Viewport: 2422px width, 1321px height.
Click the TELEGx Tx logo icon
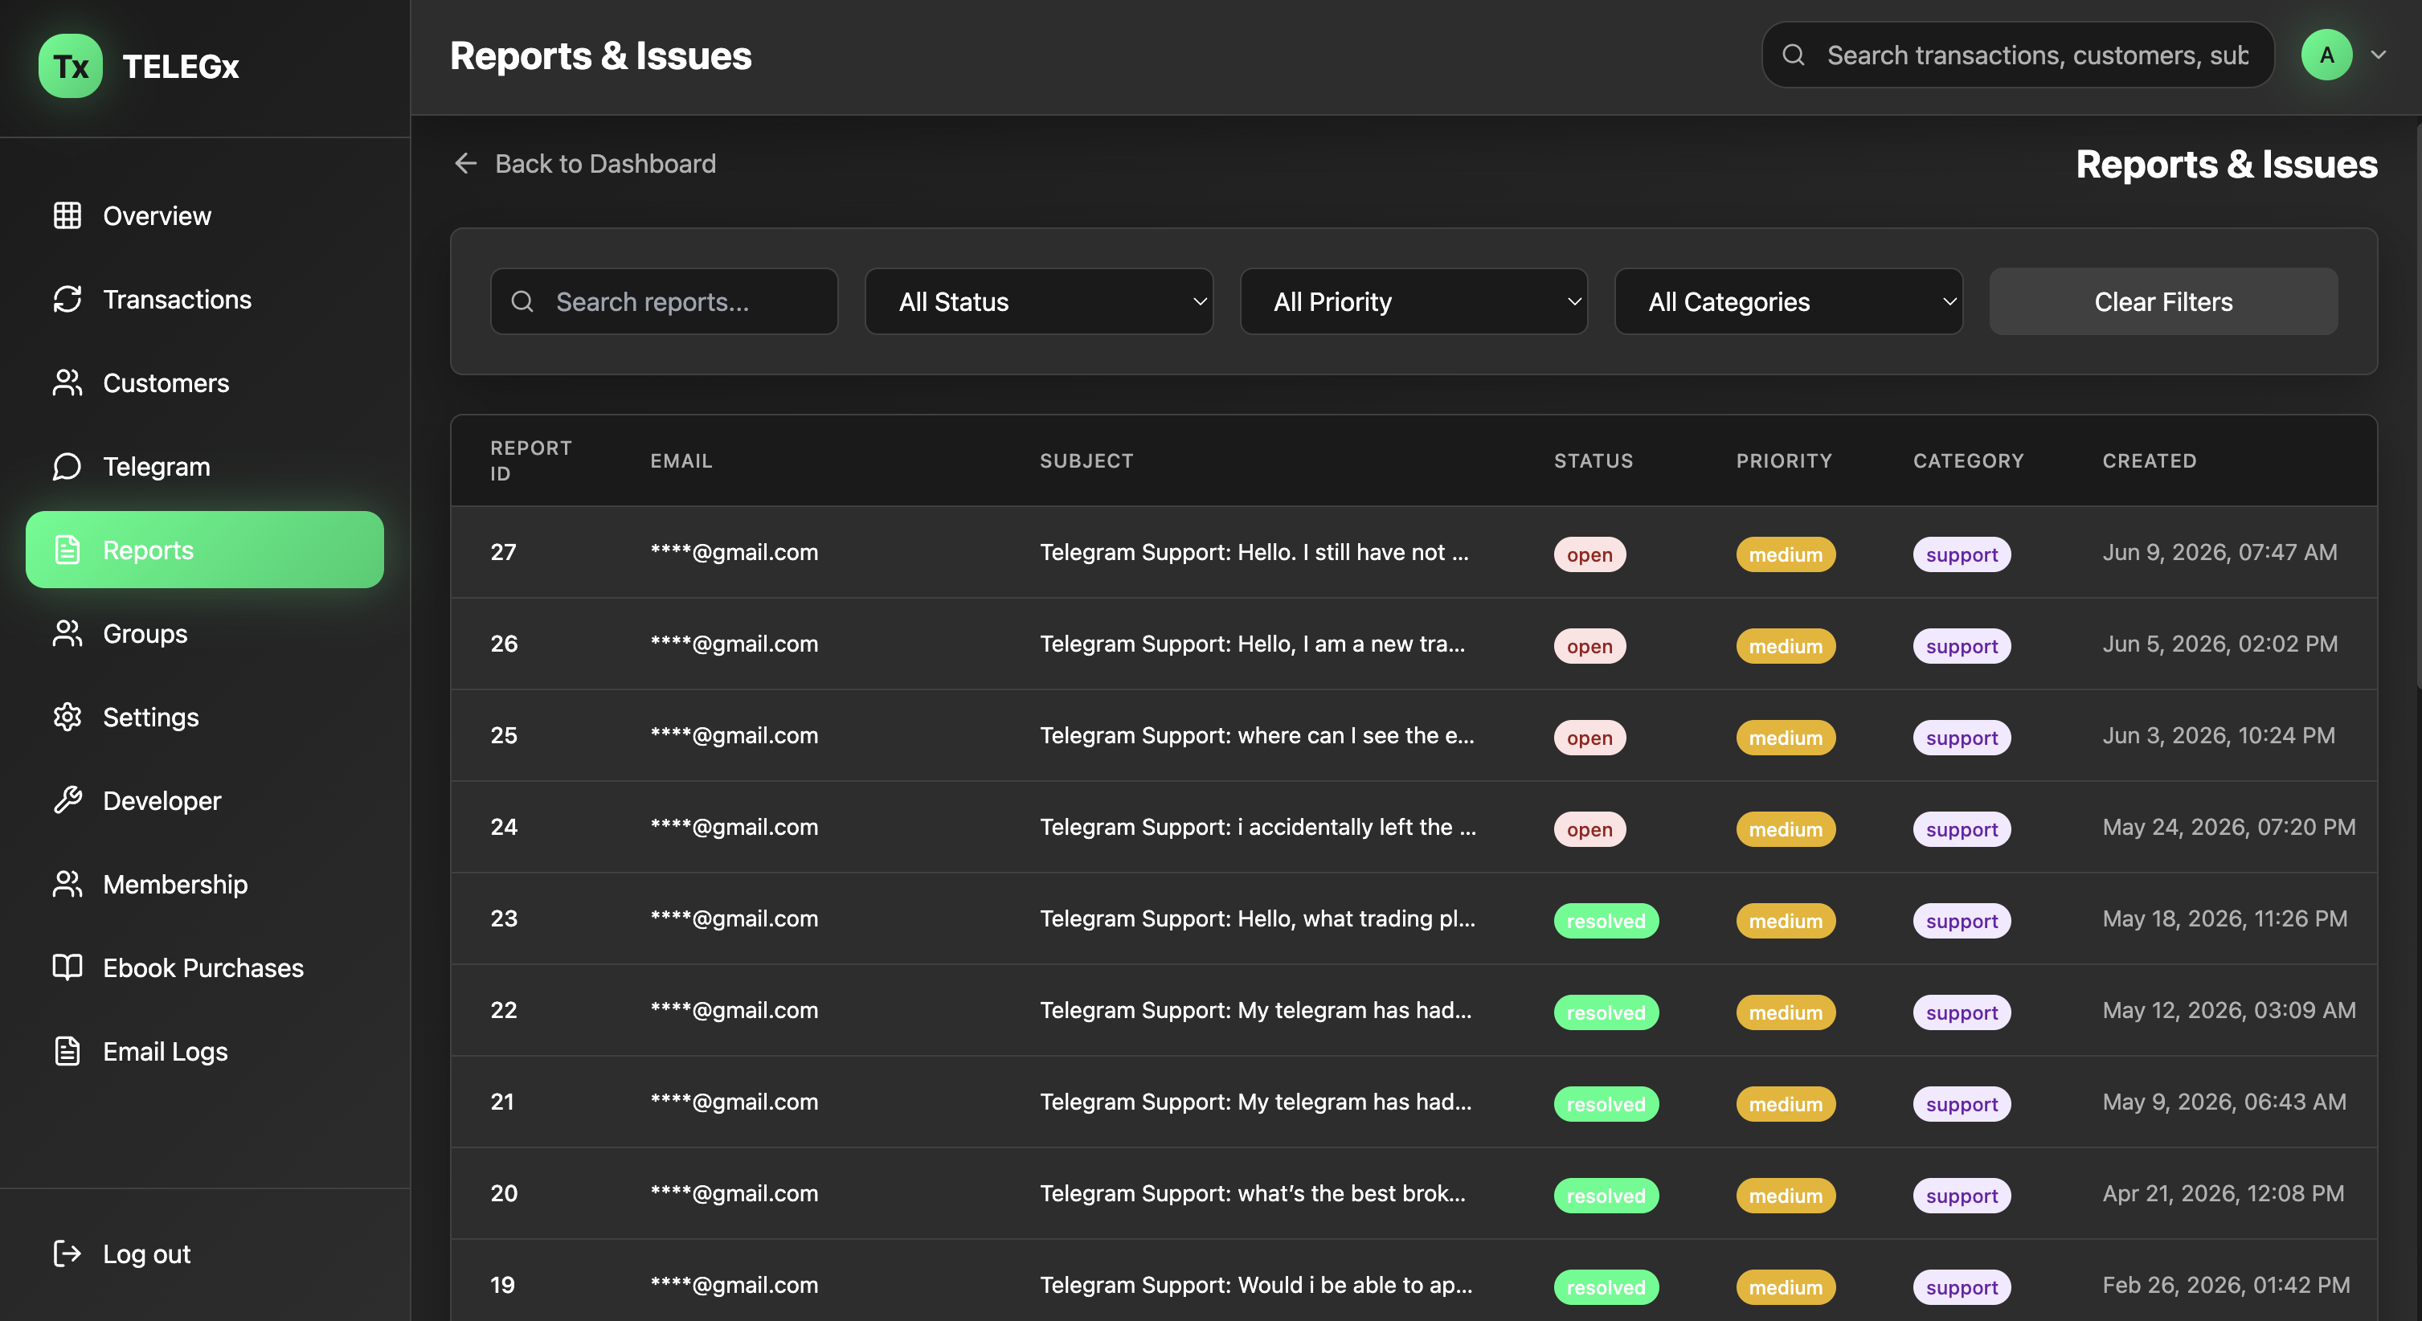click(71, 66)
